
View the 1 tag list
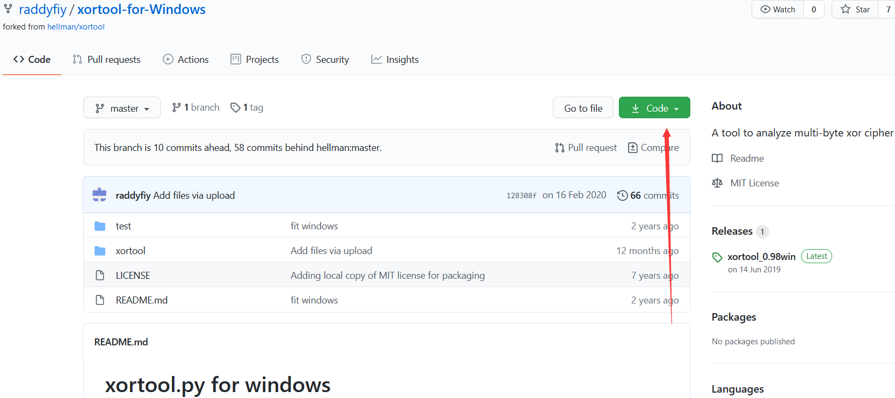(247, 107)
